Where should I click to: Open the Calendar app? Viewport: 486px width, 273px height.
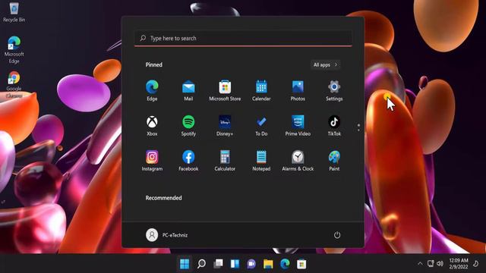[x=261, y=90]
